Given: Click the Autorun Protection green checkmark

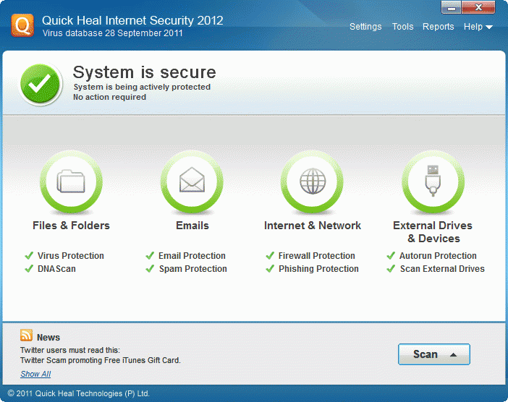Looking at the screenshot, I should pos(391,256).
